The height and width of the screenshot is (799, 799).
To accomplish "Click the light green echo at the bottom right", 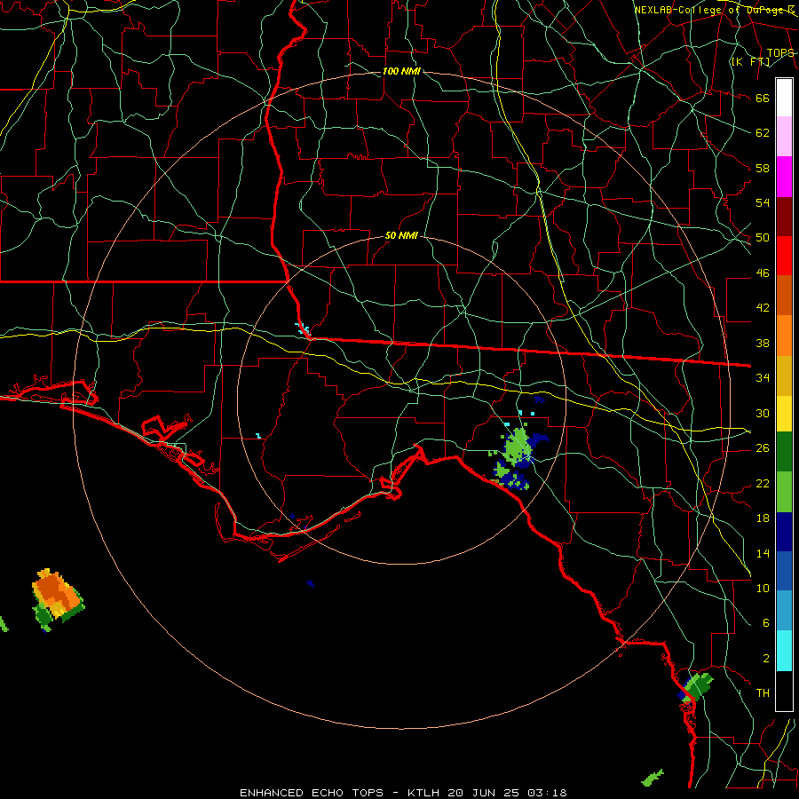I will tap(653, 778).
